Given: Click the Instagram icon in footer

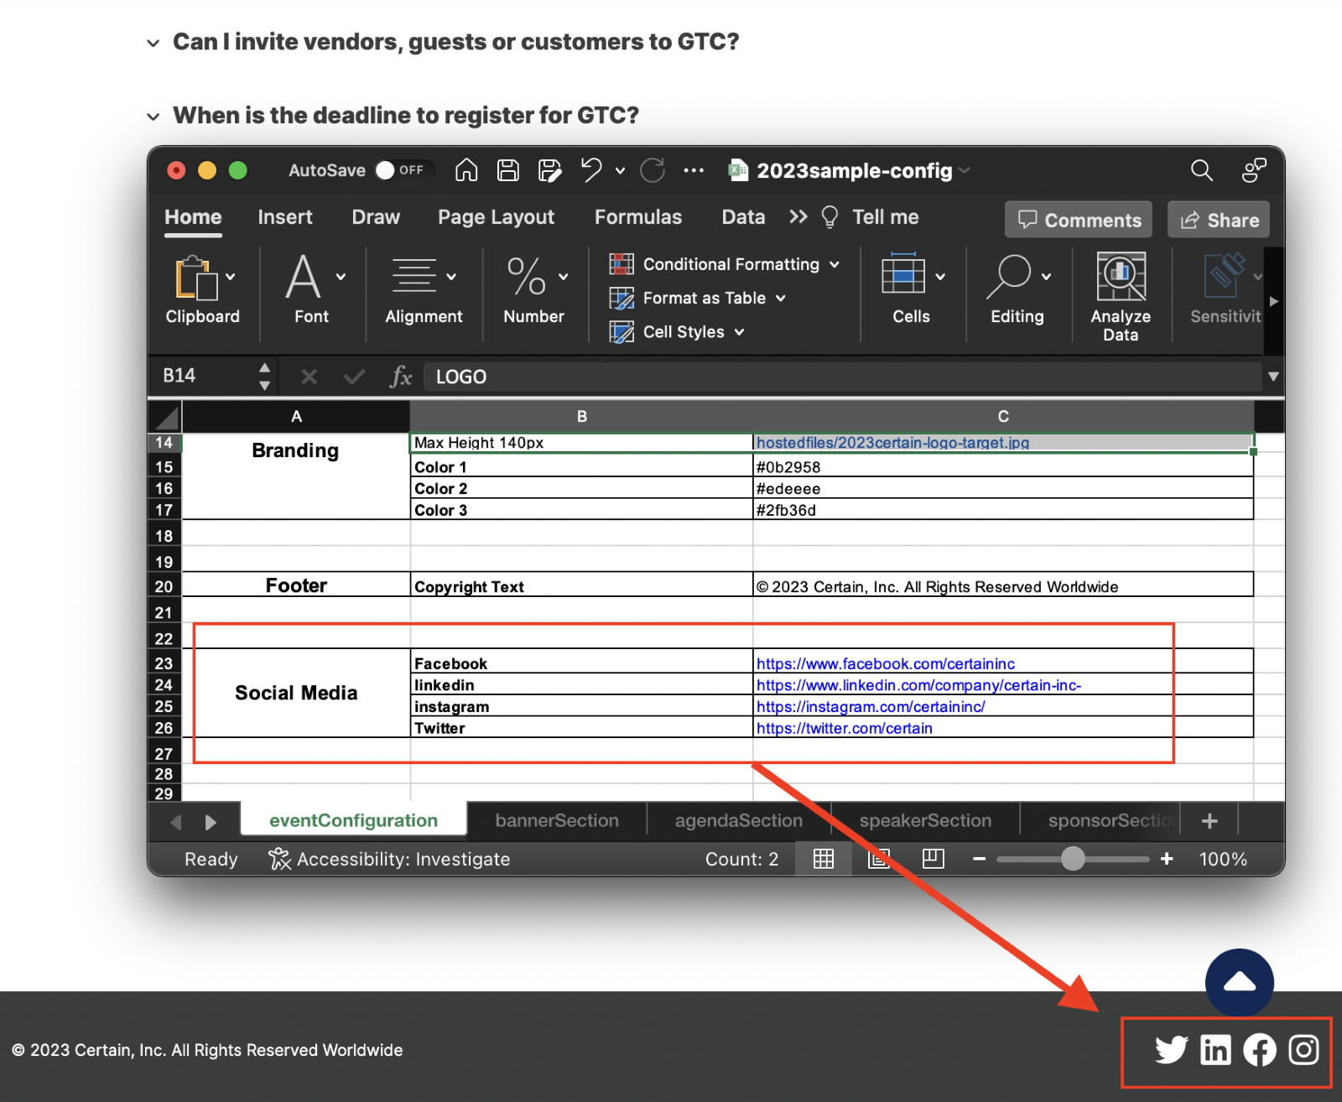Looking at the screenshot, I should click(x=1303, y=1050).
